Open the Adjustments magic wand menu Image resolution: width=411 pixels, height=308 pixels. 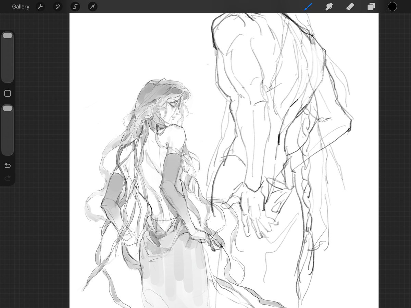tap(58, 7)
